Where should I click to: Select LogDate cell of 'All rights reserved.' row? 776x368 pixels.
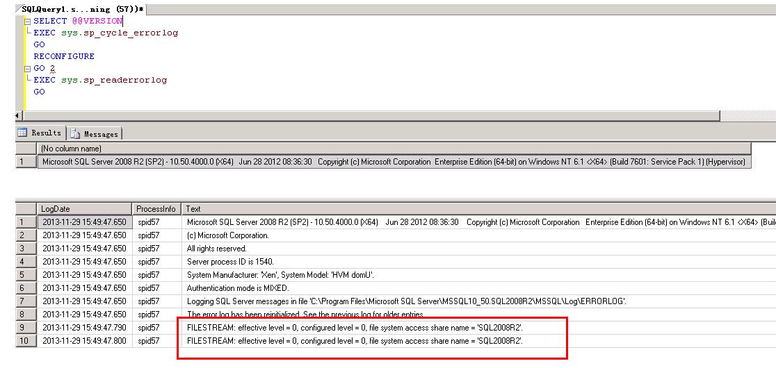(x=85, y=249)
